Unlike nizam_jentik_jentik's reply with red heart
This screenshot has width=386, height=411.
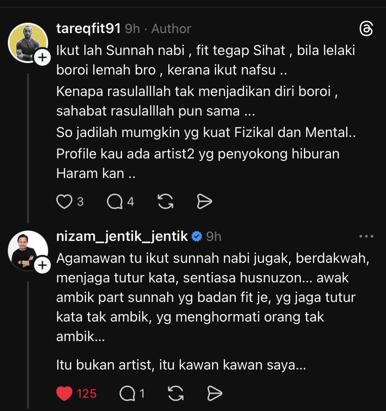coord(64,394)
